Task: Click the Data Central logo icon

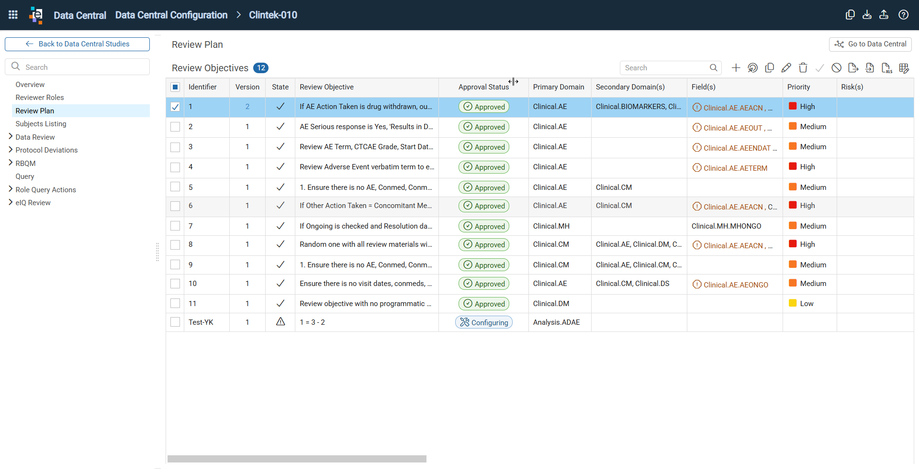Action: pos(36,15)
